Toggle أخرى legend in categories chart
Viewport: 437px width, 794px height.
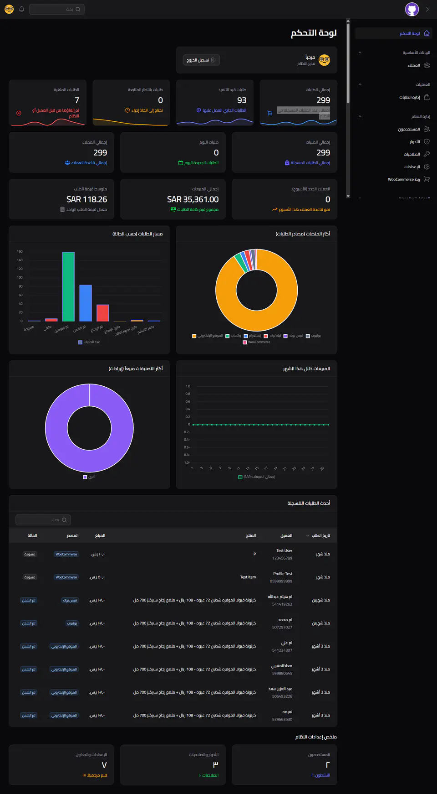point(89,477)
